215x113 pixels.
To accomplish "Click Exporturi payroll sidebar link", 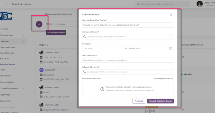I will click(x=7, y=107).
